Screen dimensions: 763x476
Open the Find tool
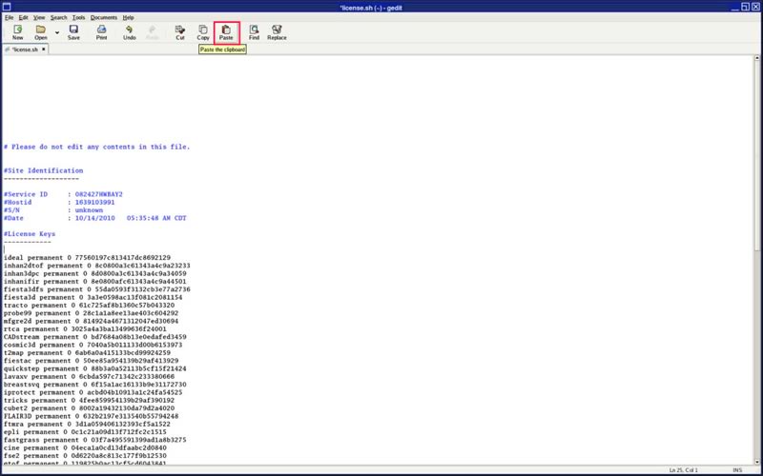pos(254,32)
